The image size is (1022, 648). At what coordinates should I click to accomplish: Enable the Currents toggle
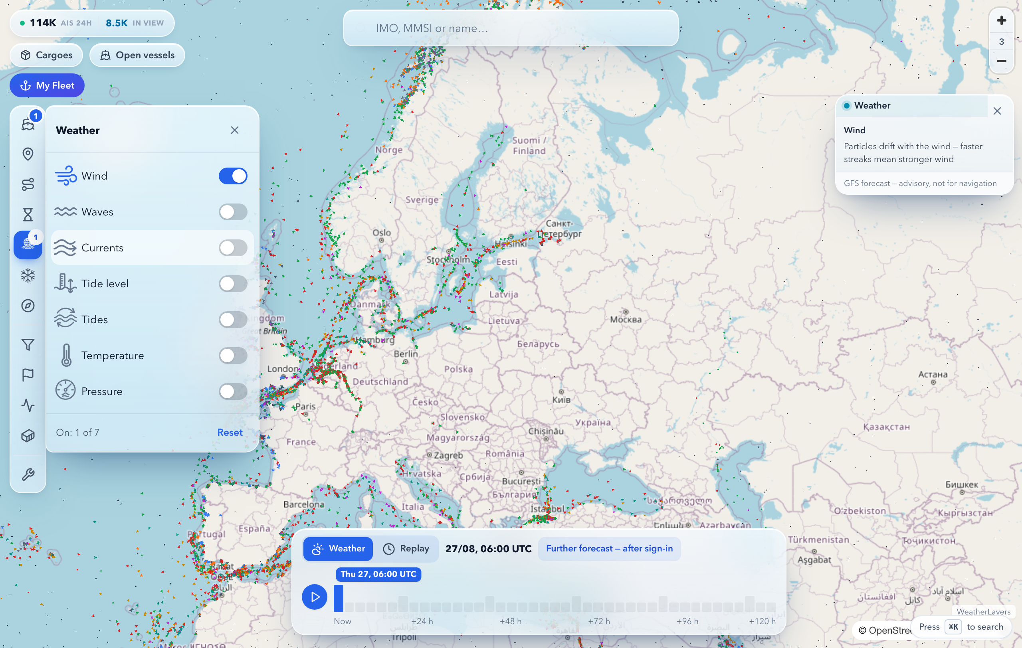233,248
